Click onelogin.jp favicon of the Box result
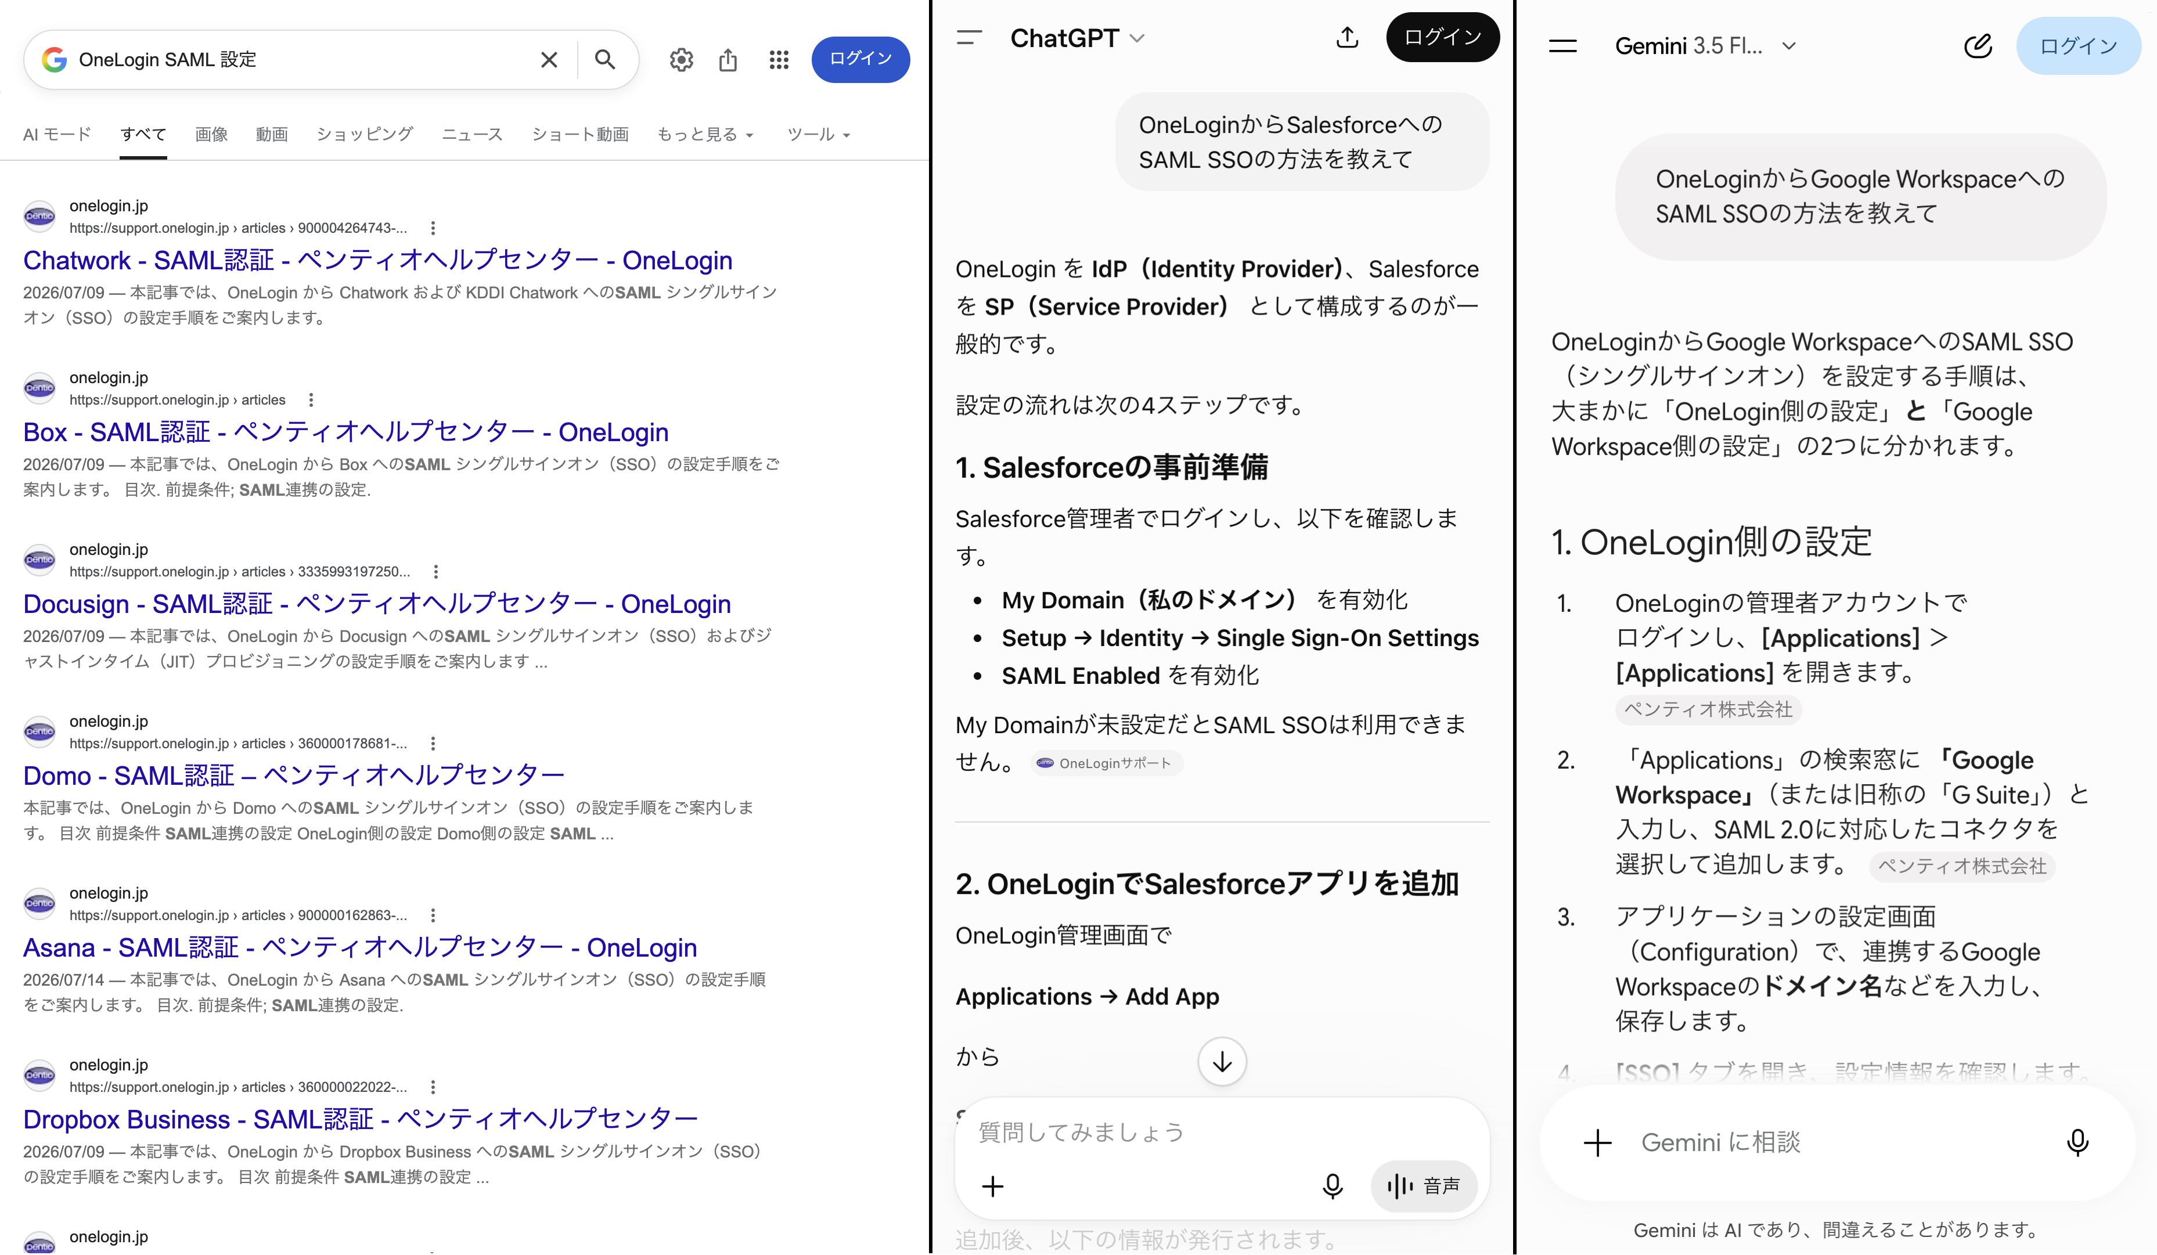The image size is (2157, 1255). [39, 388]
